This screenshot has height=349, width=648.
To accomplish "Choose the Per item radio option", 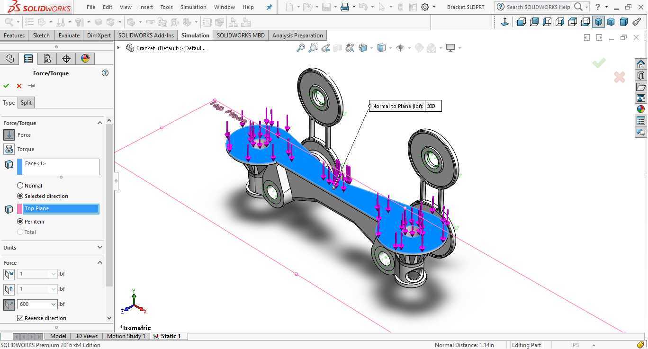I will click(x=20, y=222).
